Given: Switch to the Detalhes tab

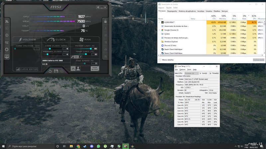Looking at the screenshot, I should click(217, 11).
